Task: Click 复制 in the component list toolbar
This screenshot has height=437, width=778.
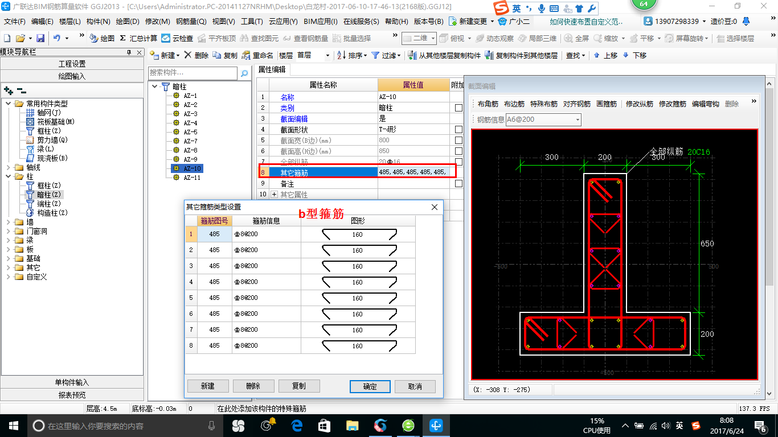Action: click(x=225, y=55)
